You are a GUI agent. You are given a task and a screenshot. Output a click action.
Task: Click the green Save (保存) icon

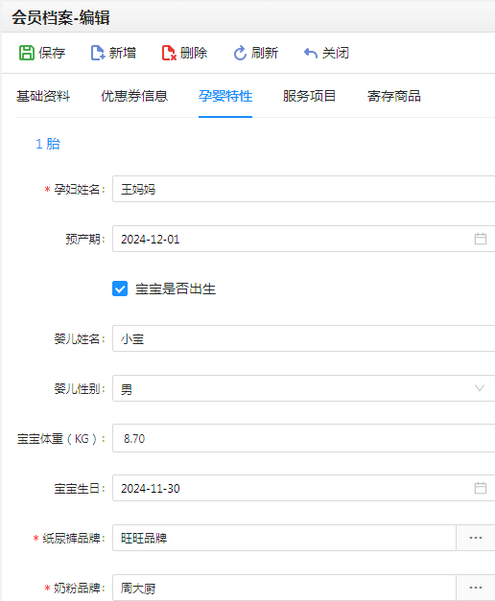coord(27,53)
